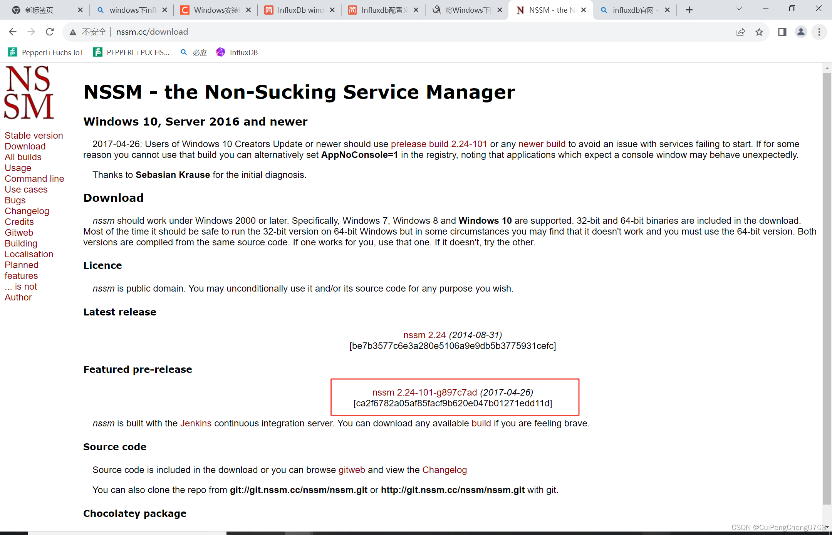
Task: Click the not-secure warning icon
Action: pyautogui.click(x=73, y=32)
